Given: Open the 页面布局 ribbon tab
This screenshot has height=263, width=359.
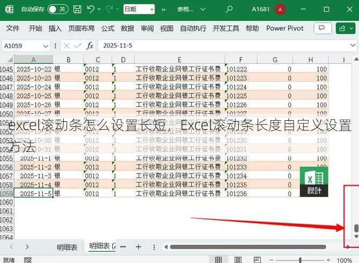Looking at the screenshot, I should pos(81,28).
